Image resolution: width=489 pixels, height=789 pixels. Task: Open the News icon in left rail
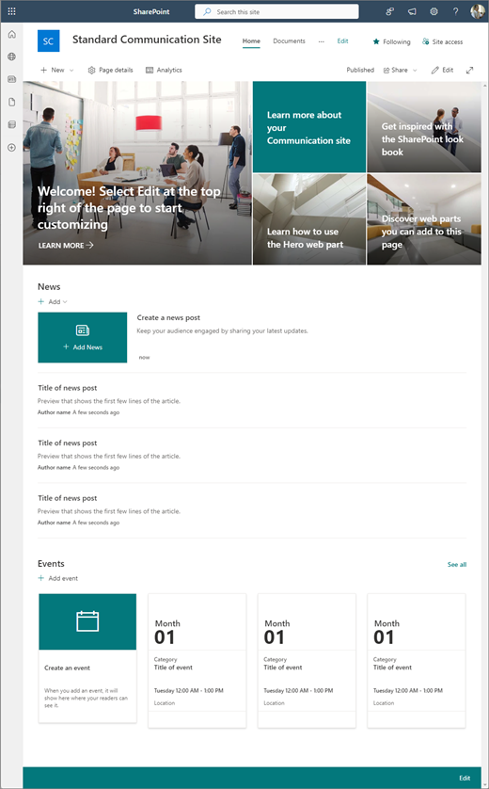coord(11,79)
